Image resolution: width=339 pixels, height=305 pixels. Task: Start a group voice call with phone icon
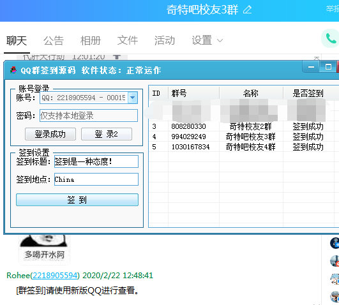[331, 39]
